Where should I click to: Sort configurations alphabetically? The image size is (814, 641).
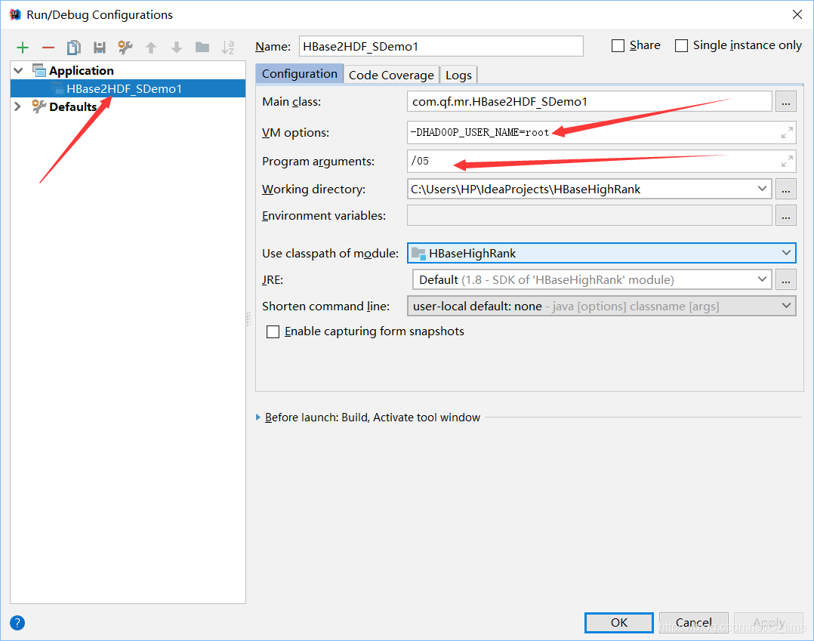(x=228, y=48)
